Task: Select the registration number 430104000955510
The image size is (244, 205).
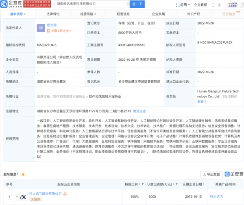Action: (x=132, y=45)
